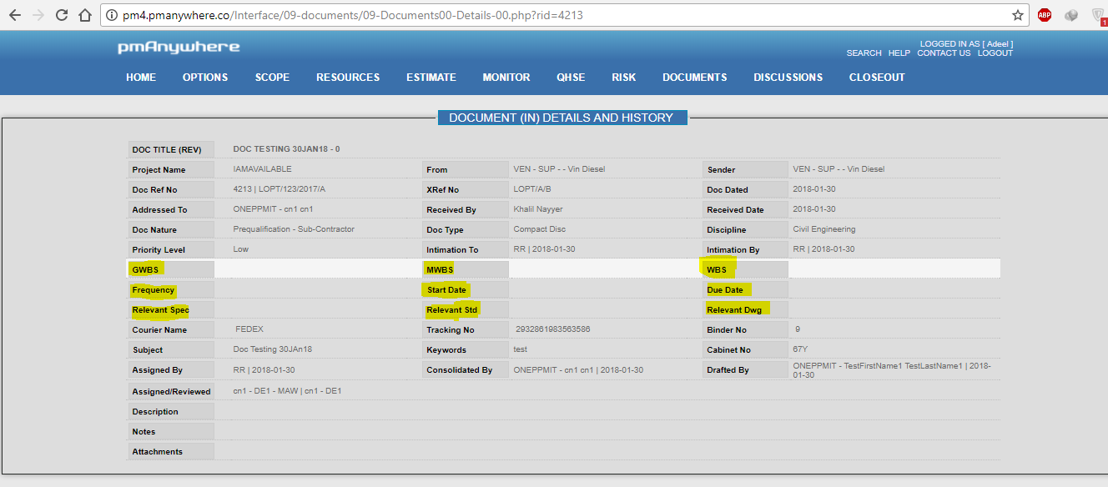
Task: Open the DOCUMENTS menu
Action: (x=694, y=78)
